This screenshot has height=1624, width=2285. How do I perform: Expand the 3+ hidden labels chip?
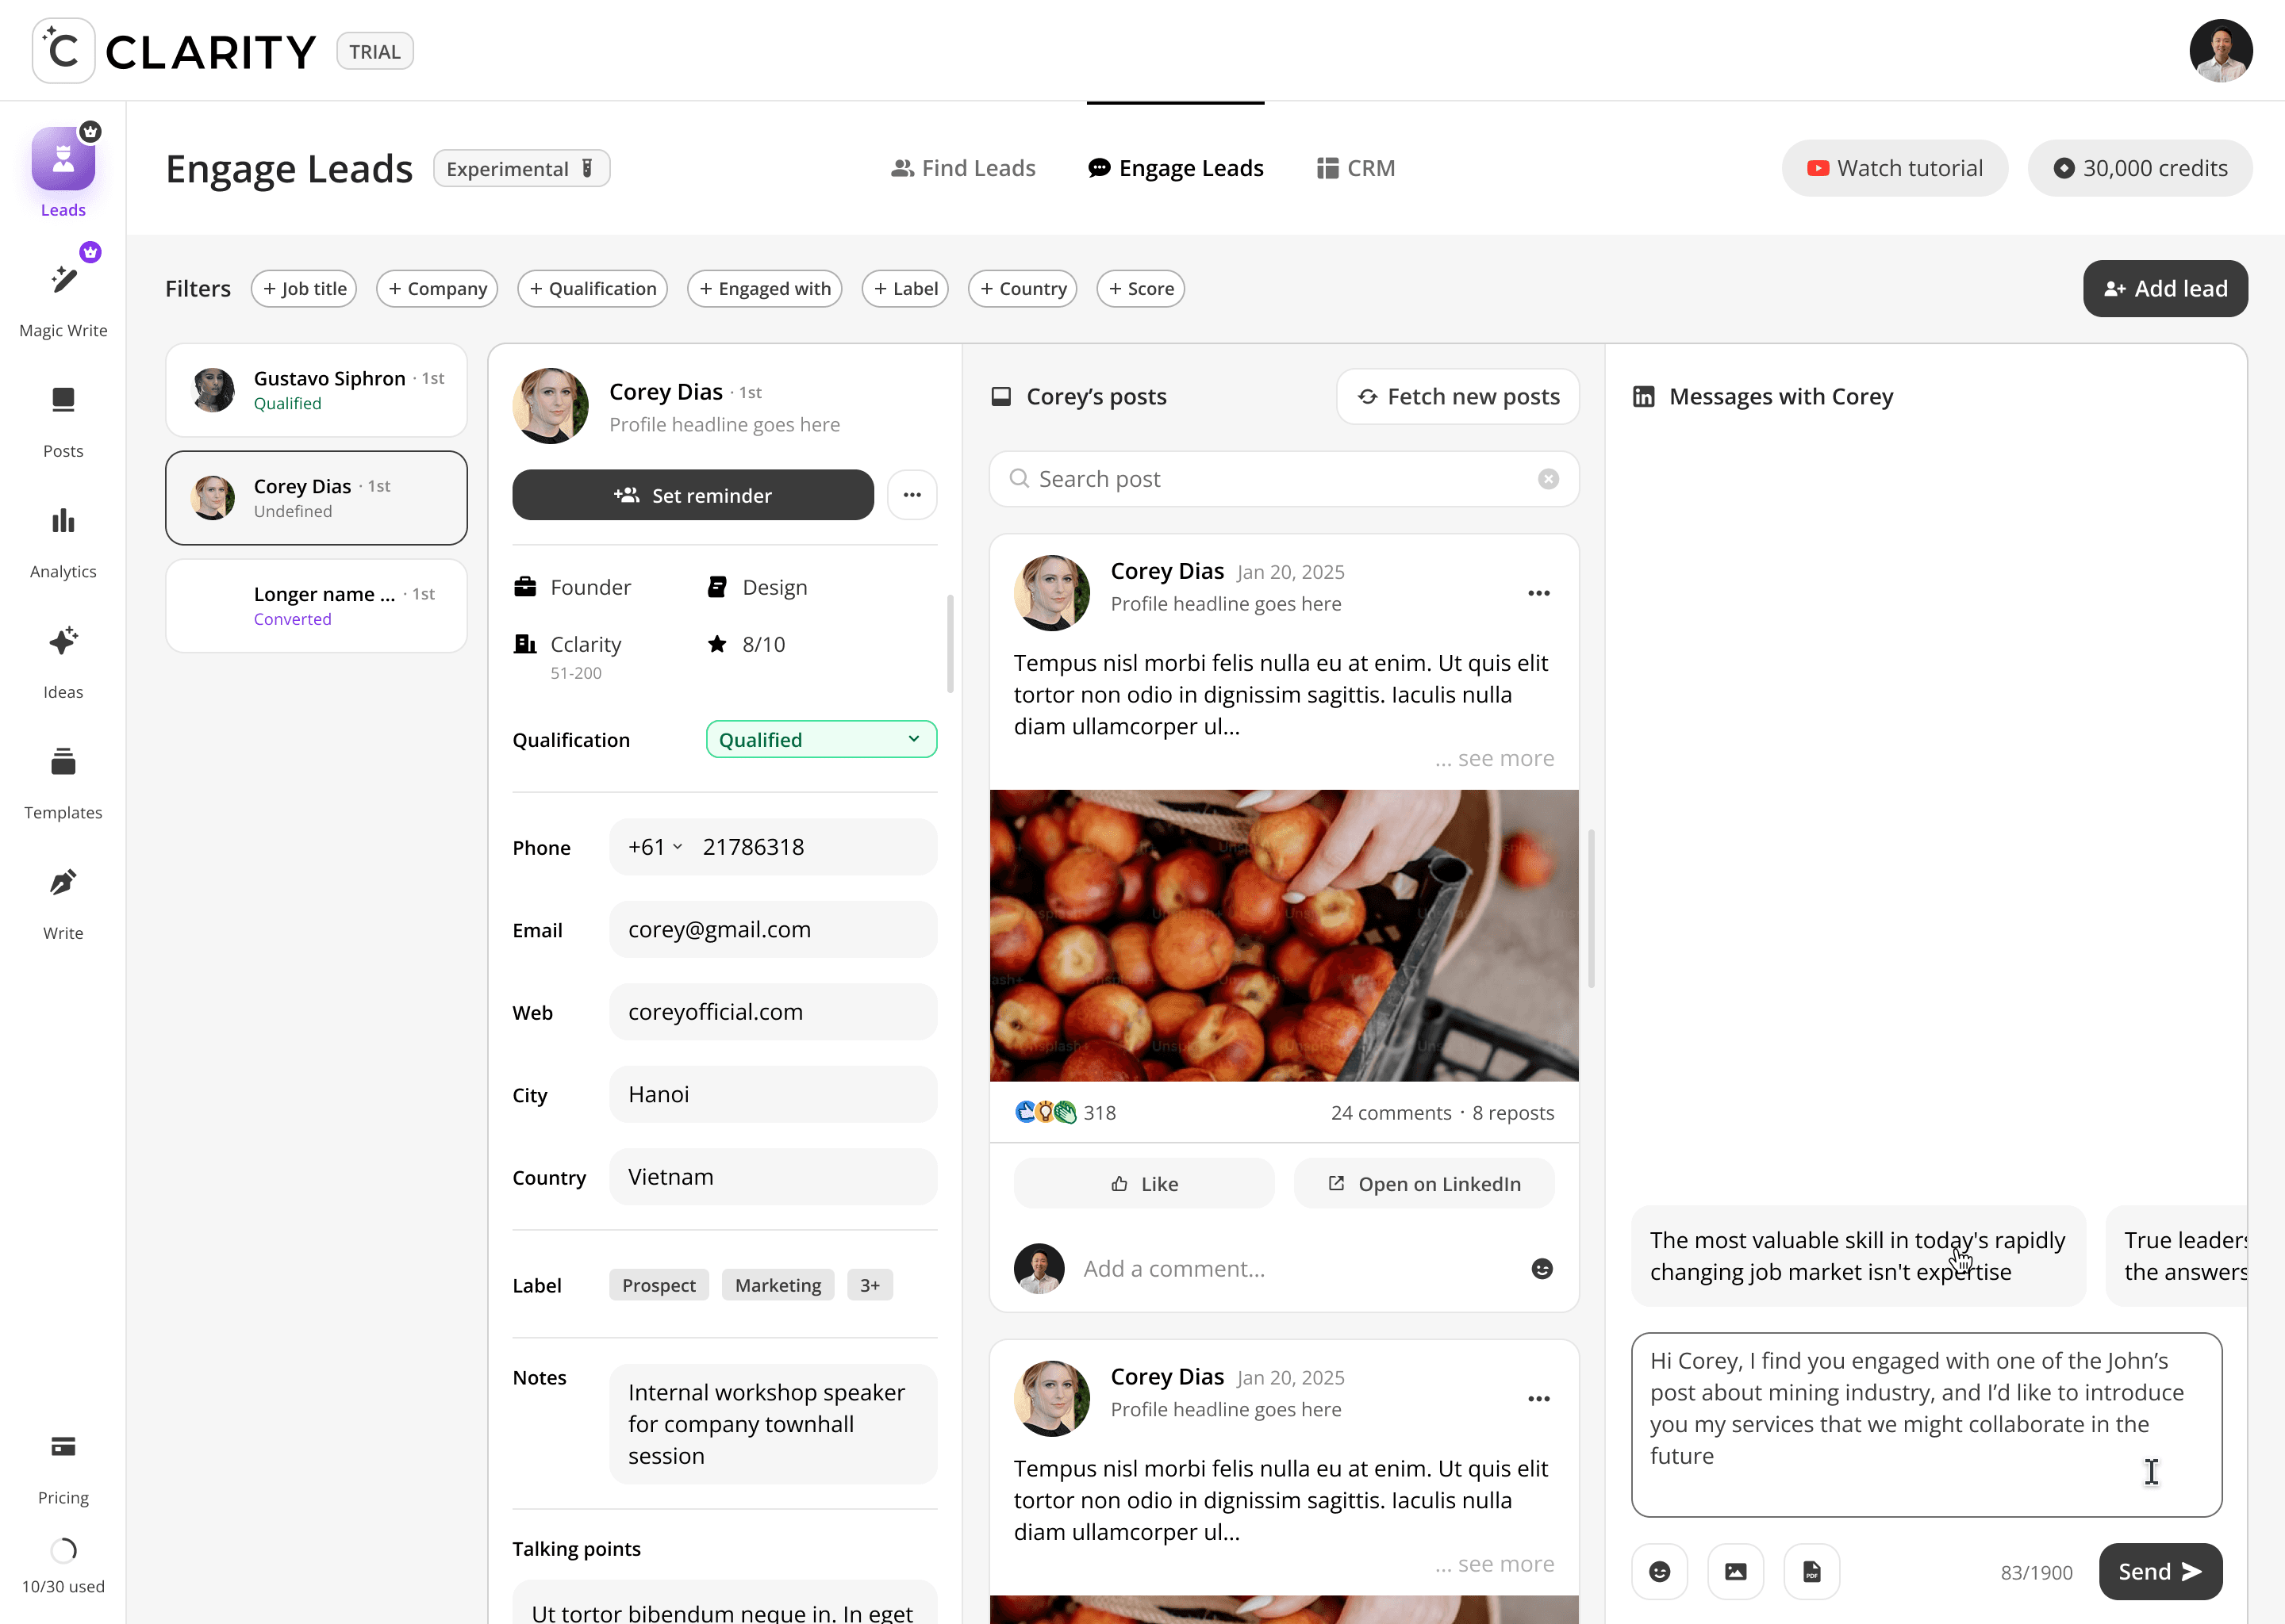[870, 1285]
